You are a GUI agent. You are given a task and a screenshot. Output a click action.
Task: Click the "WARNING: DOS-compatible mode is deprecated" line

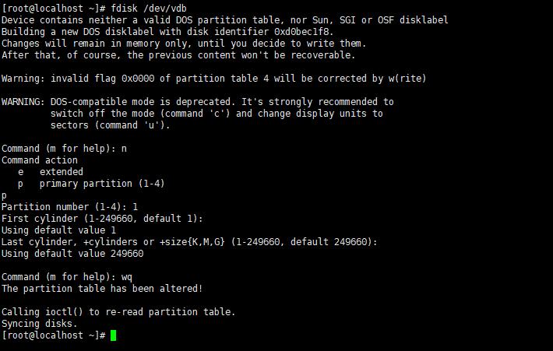(198, 102)
